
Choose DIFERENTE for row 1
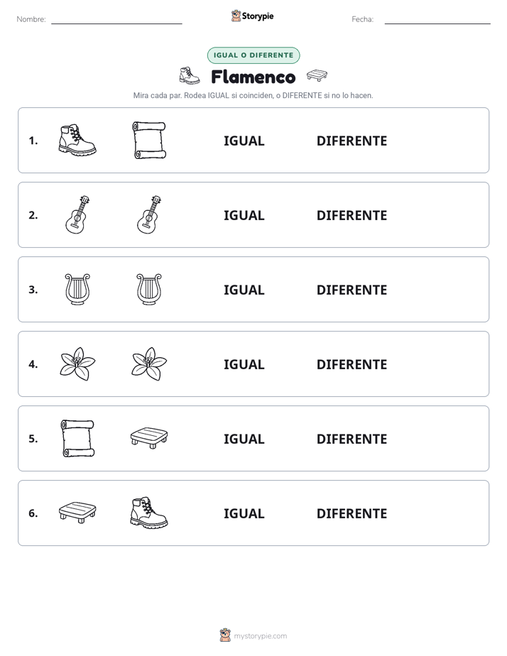pyautogui.click(x=351, y=141)
